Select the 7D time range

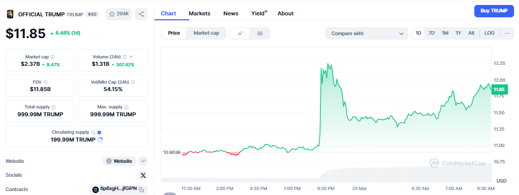[x=431, y=33]
